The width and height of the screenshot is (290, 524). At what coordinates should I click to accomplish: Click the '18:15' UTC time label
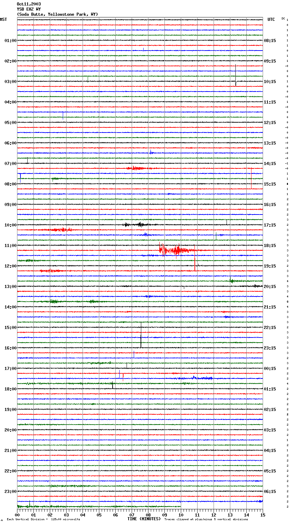tap(270, 246)
